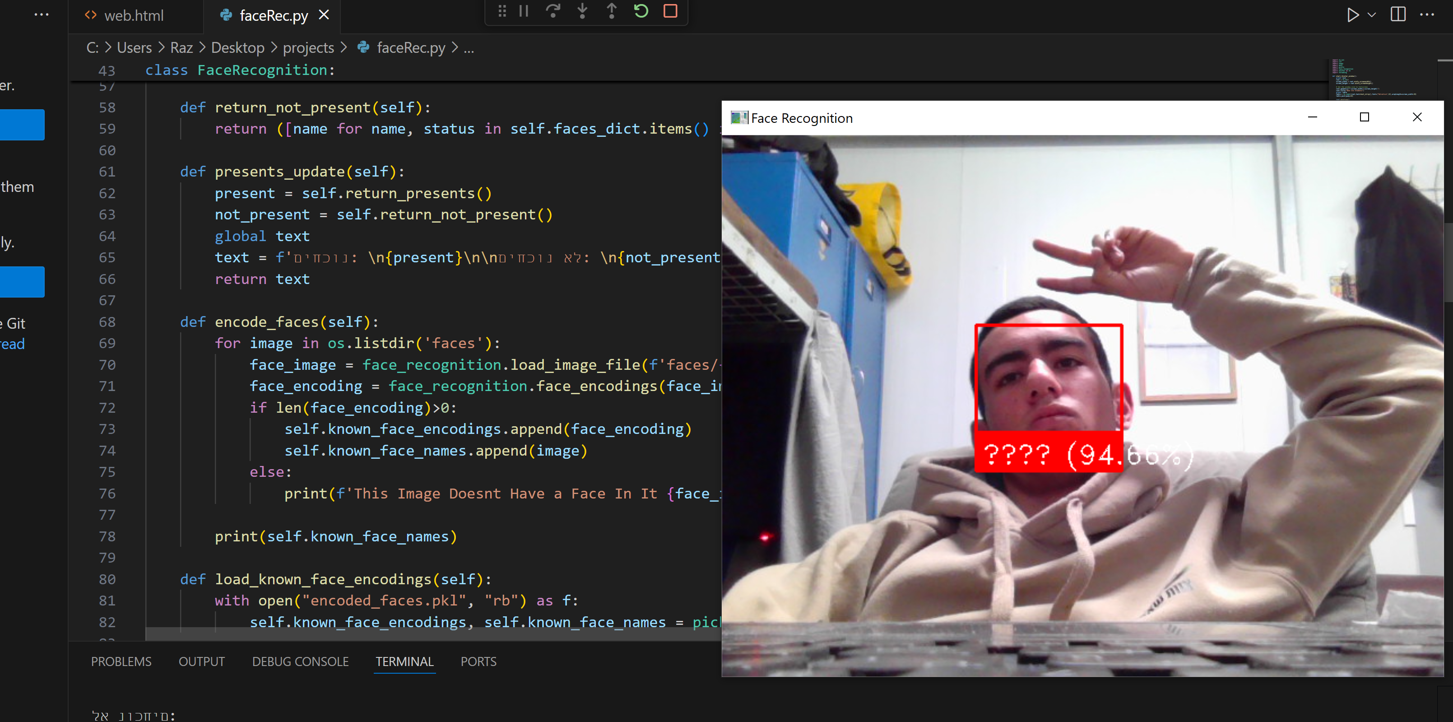Click the debug Step Over icon
Image resolution: width=1453 pixels, height=722 pixels.
point(553,11)
